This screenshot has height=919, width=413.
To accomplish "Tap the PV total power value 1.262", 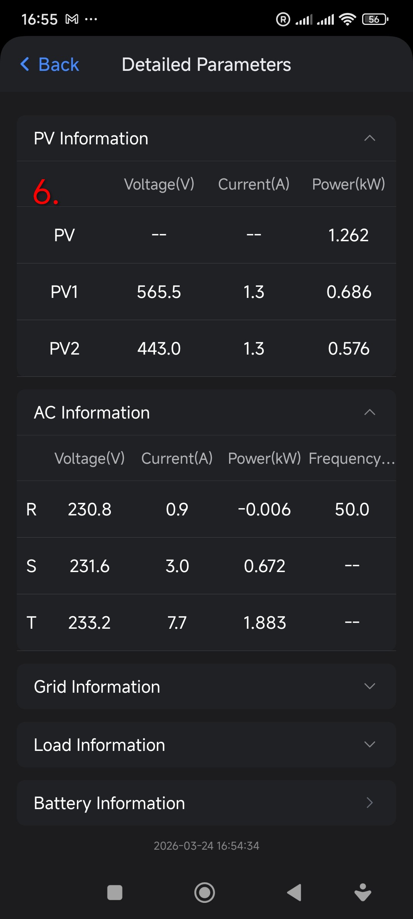I will 348,235.
